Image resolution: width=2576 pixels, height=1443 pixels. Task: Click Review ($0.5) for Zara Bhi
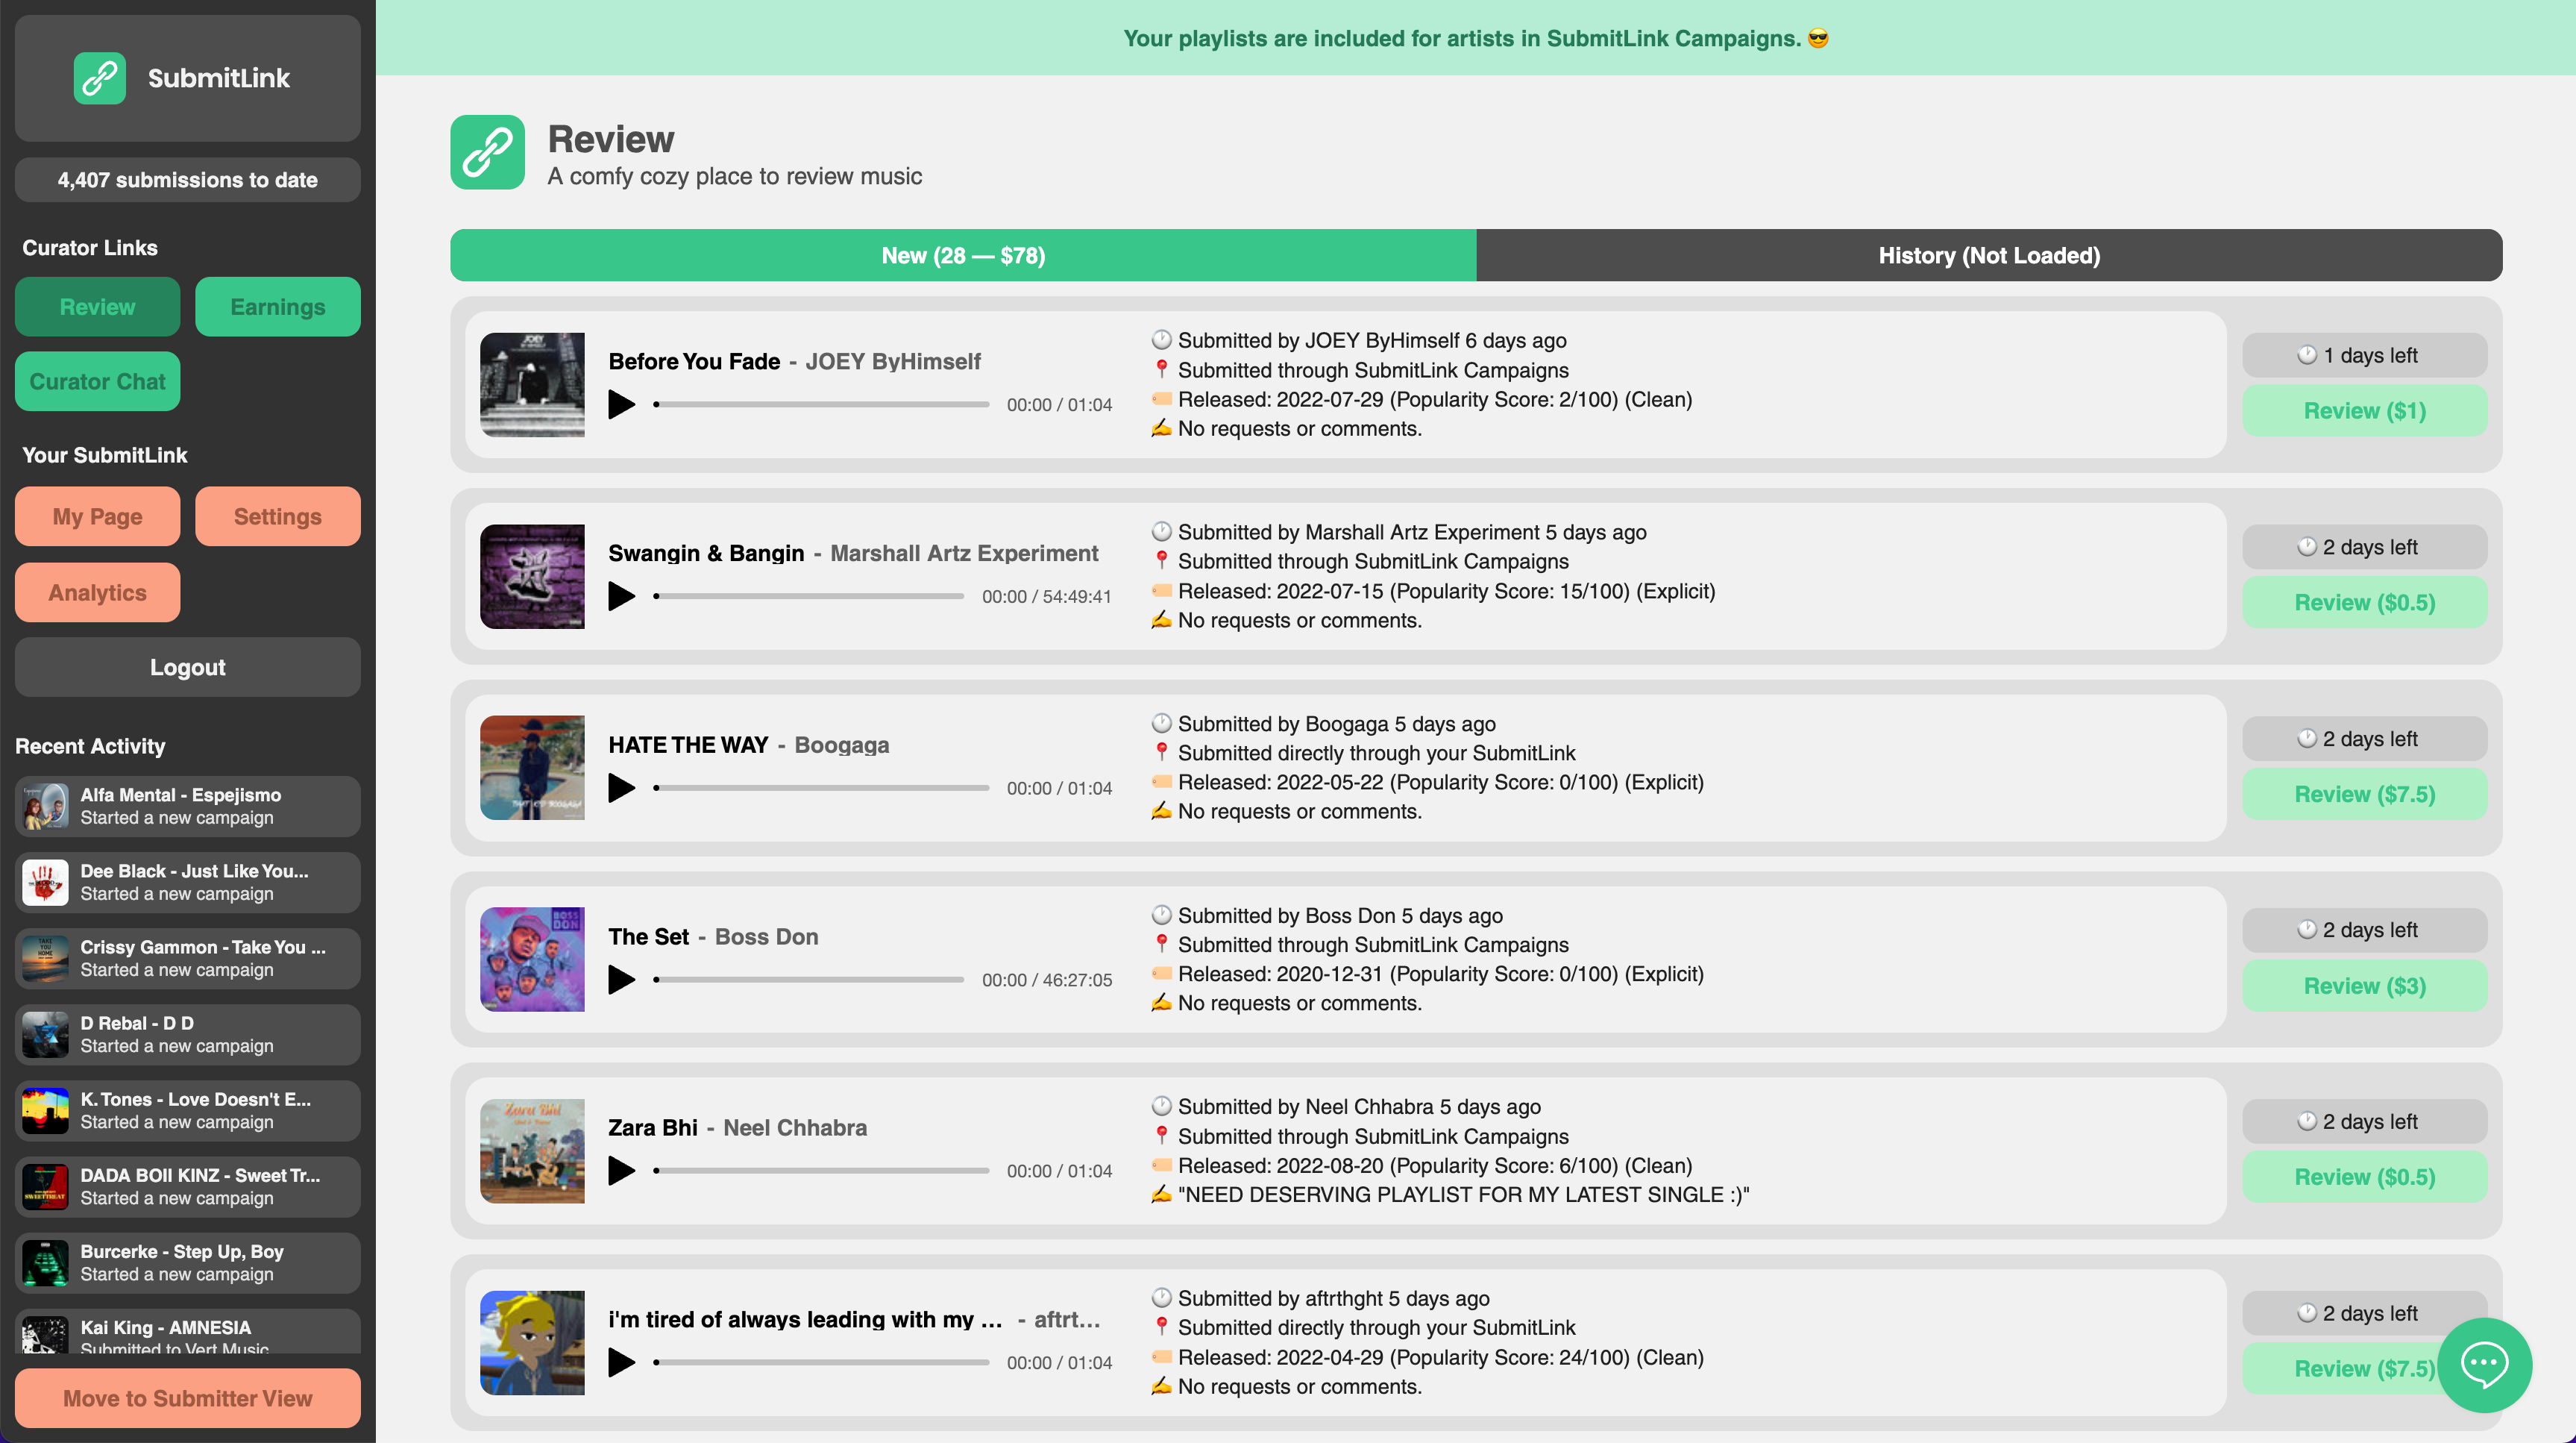2365,1177
